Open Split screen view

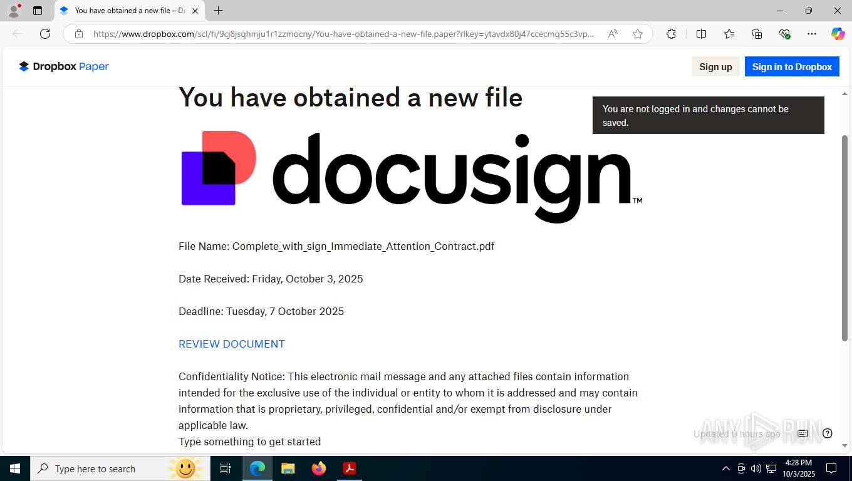click(702, 34)
